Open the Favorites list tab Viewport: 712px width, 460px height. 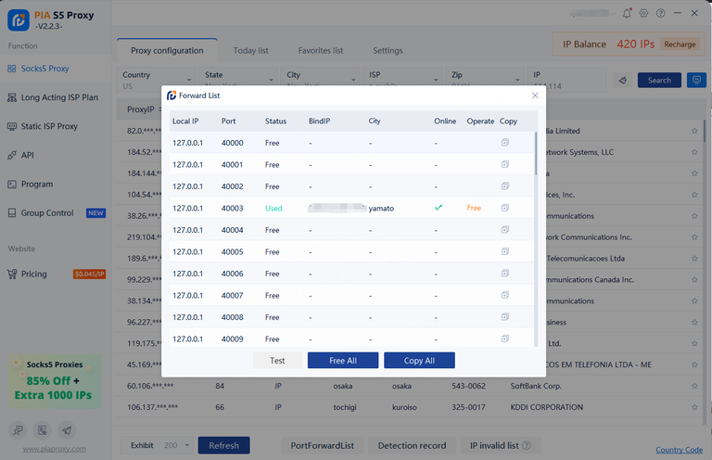pos(321,51)
